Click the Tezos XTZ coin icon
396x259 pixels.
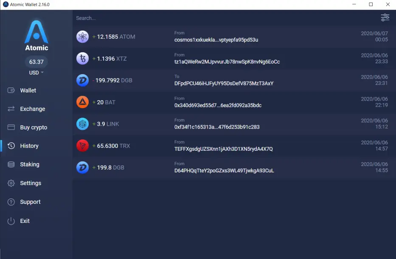click(83, 59)
